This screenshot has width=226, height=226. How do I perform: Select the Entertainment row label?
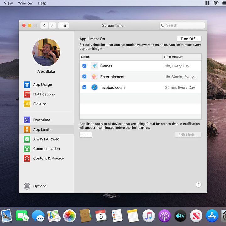point(112,77)
